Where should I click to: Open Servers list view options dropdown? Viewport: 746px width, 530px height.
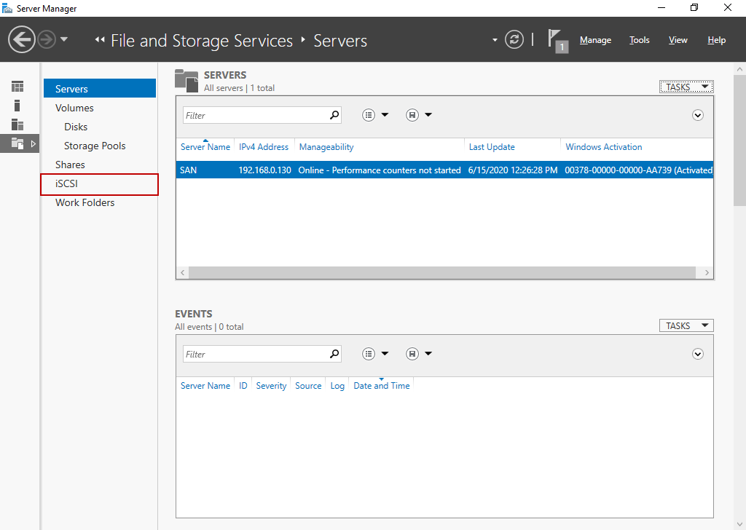click(375, 115)
